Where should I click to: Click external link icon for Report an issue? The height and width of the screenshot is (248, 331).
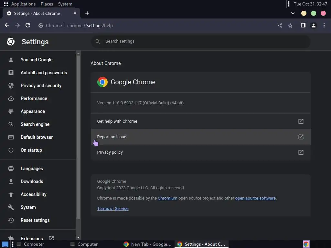301,137
